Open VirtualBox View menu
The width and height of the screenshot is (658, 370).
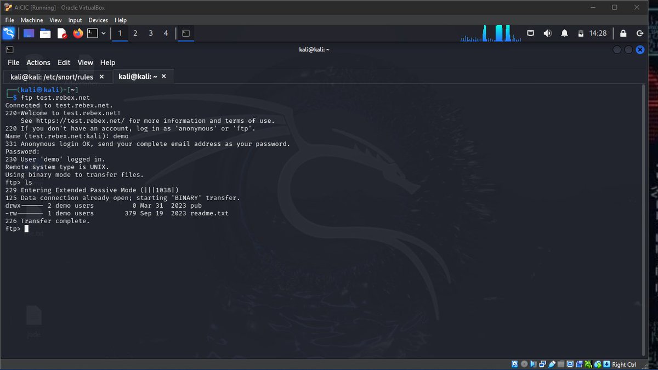tap(55, 20)
